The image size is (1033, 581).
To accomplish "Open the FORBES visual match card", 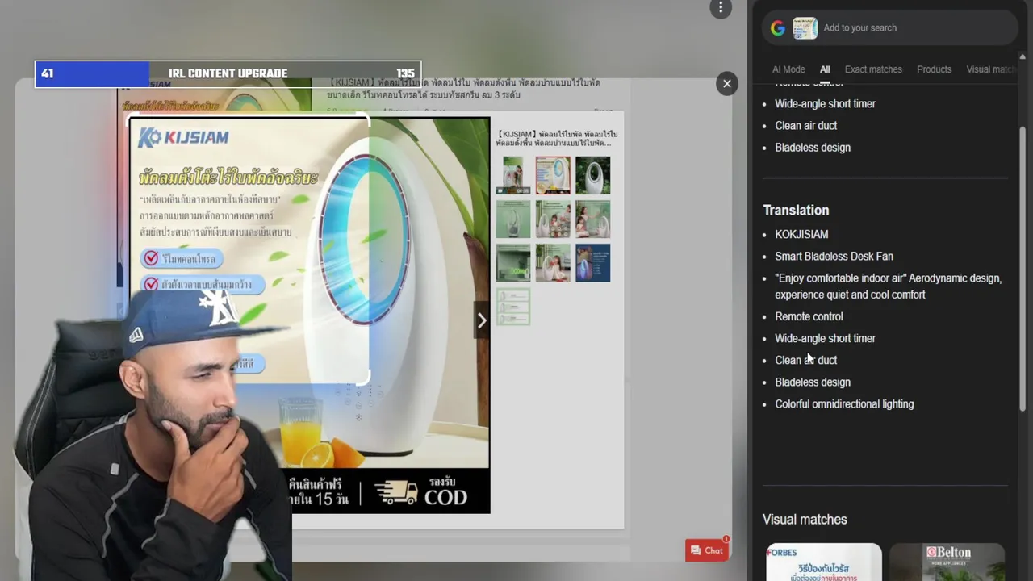I will (823, 562).
